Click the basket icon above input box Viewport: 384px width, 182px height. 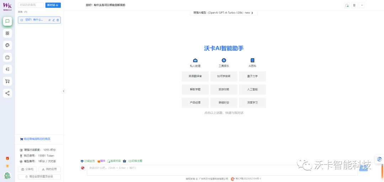pos(125,161)
